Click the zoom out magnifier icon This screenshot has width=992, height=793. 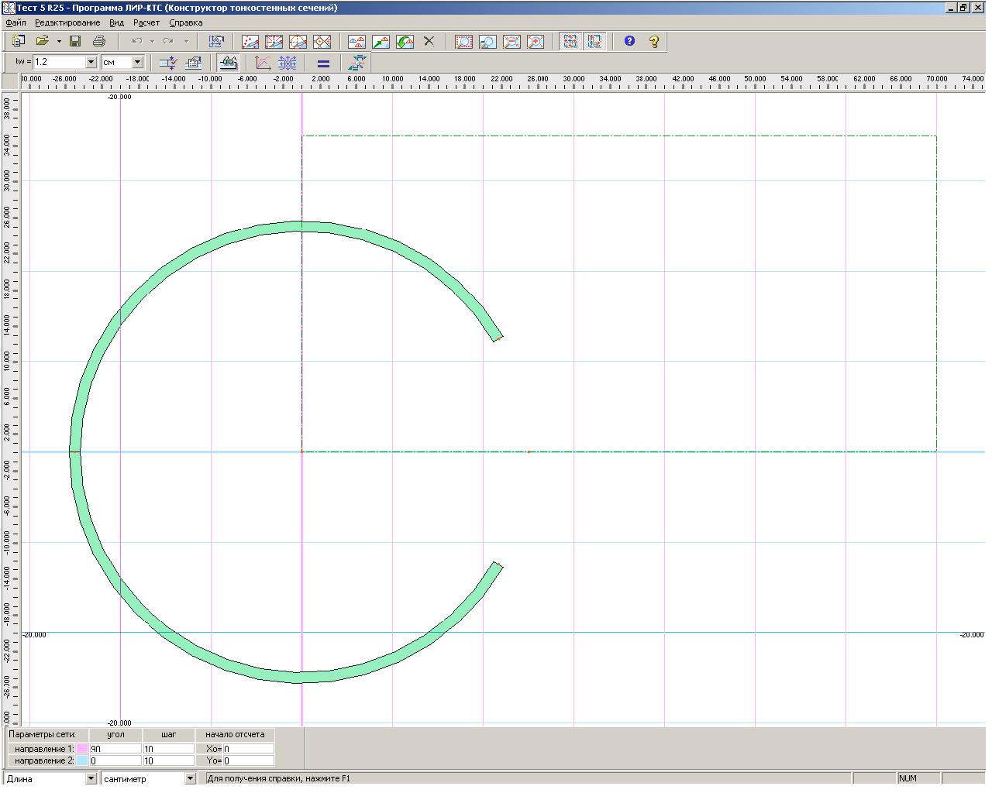[511, 42]
